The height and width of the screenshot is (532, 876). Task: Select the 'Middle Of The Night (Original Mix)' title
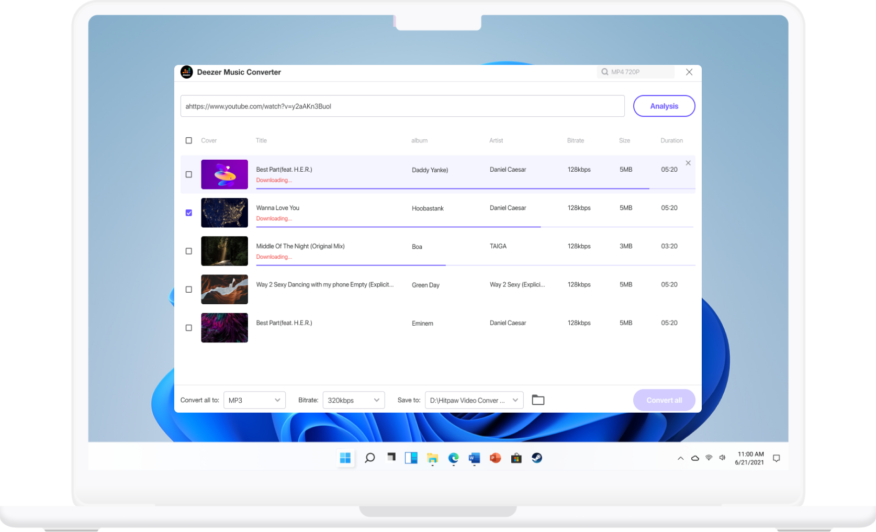[300, 246]
